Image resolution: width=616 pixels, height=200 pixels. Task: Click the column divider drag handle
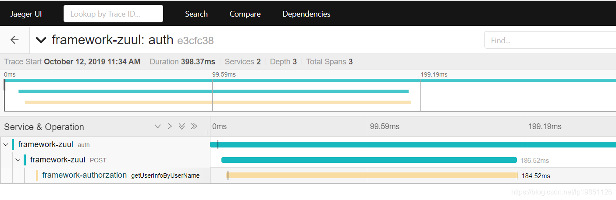[x=206, y=132]
